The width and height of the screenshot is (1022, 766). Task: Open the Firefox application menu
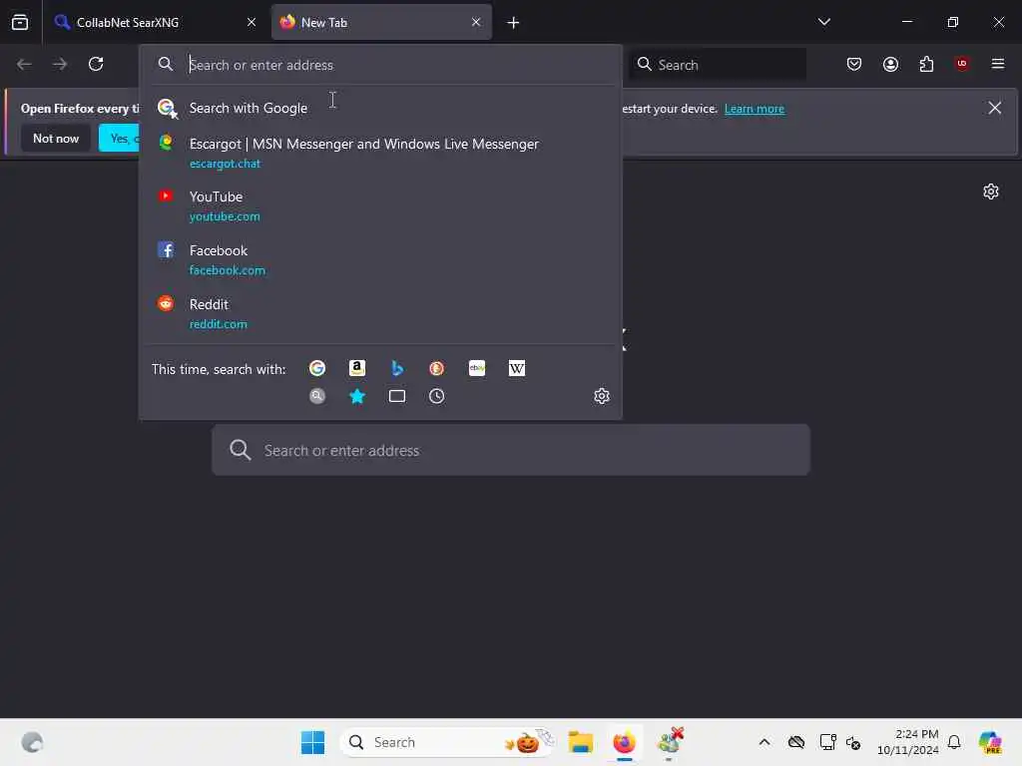pyautogui.click(x=998, y=64)
